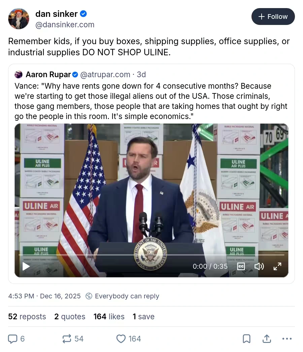Like the post with the heart icon
This screenshot has width=303, height=352.
[121, 339]
